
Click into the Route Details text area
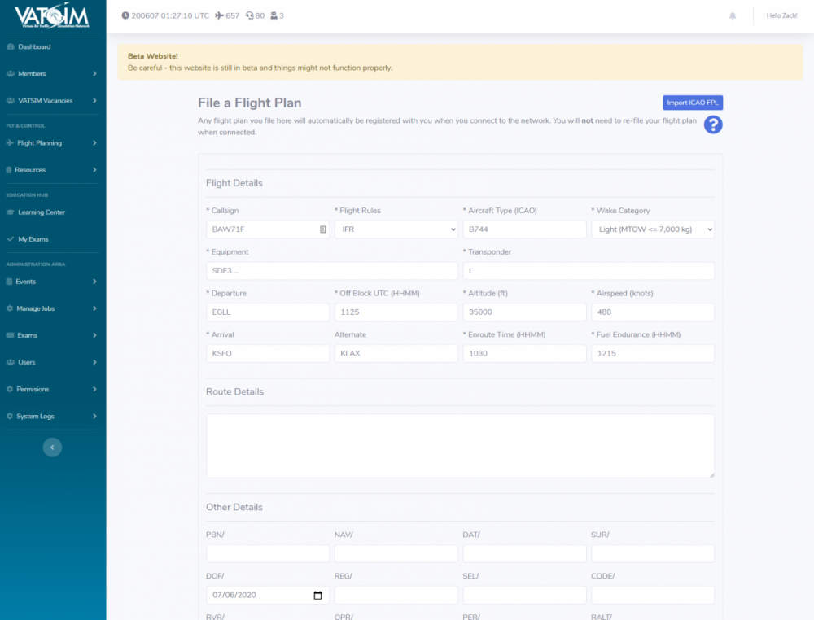click(460, 446)
